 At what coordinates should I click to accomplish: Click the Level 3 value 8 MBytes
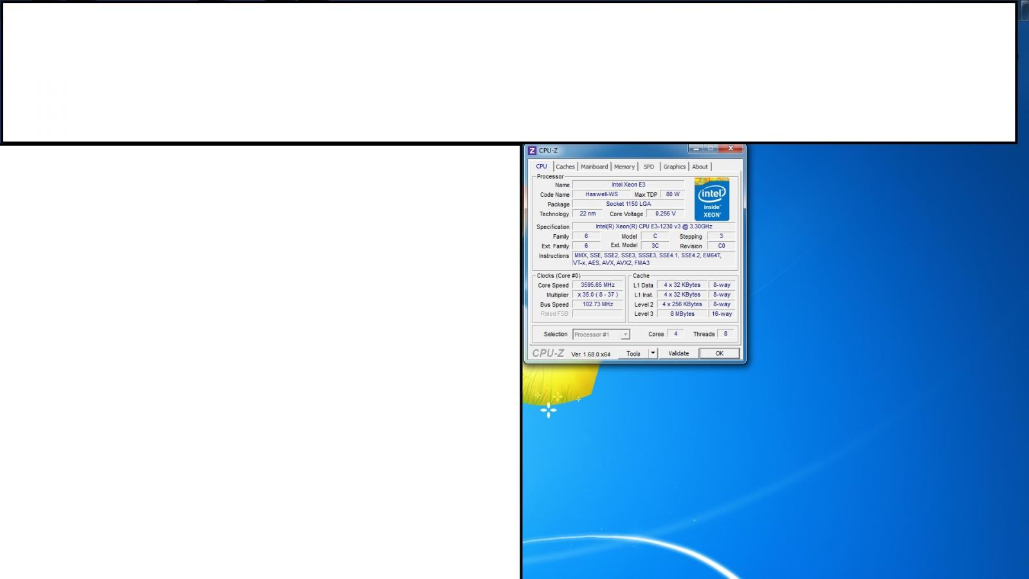click(682, 314)
